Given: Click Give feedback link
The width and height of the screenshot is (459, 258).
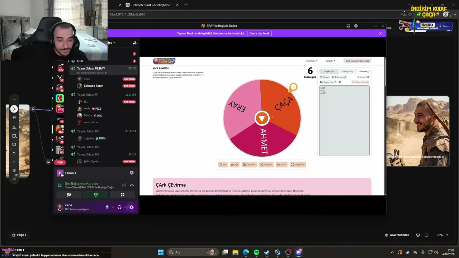Looking at the screenshot, I should [397, 235].
